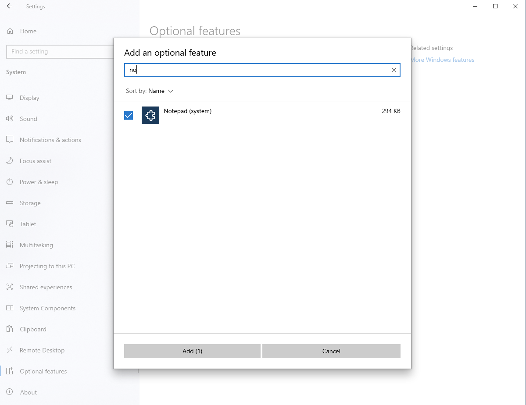
Task: Open the Sort by Name dropdown
Action: tap(150, 91)
